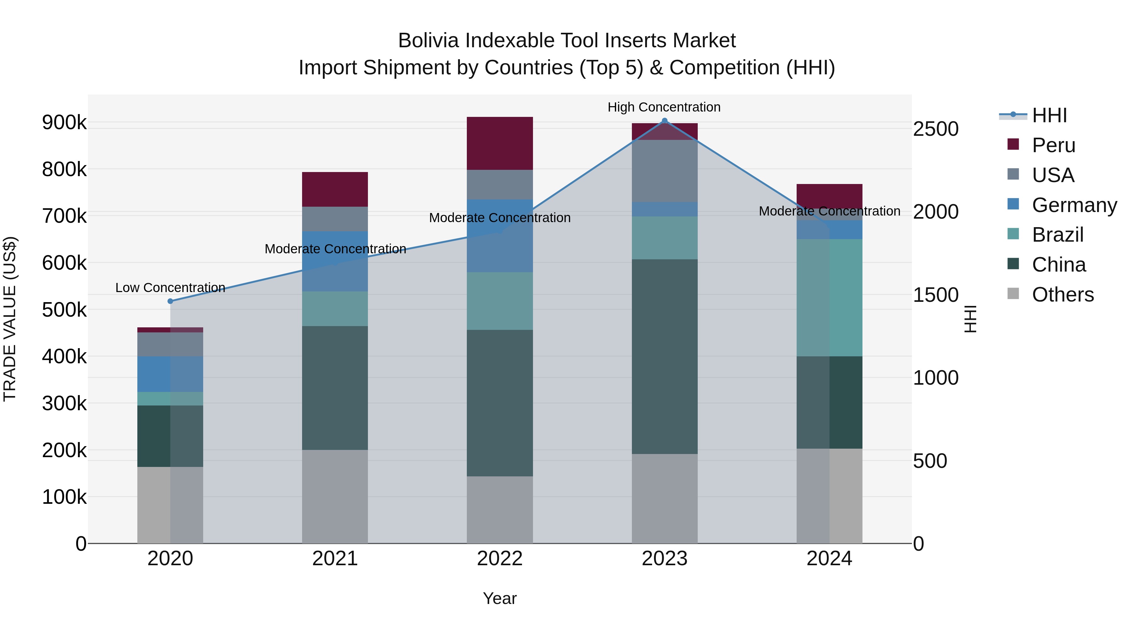Viewport: 1134px width, 638px height.
Task: Click the 2022 'Moderate Concentration' annotation
Action: tap(500, 217)
